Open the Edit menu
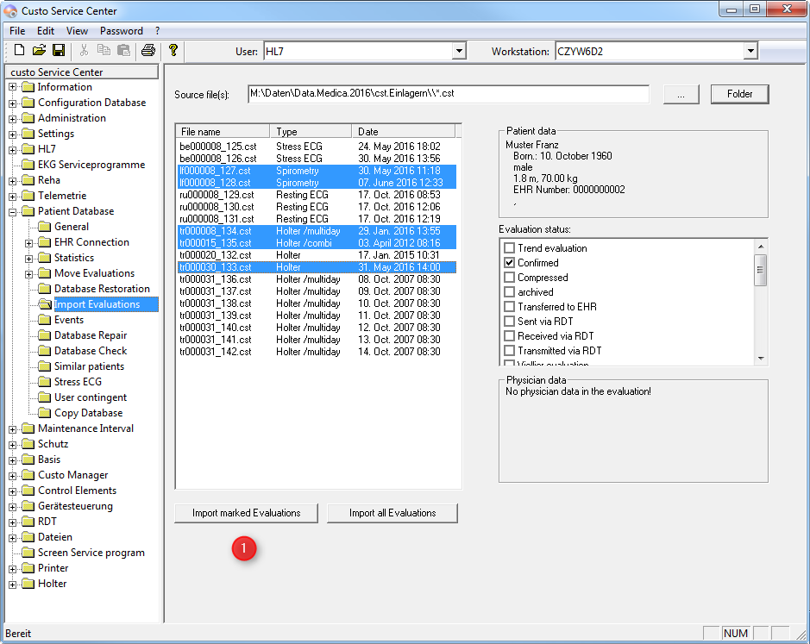The width and height of the screenshot is (810, 644). [46, 31]
